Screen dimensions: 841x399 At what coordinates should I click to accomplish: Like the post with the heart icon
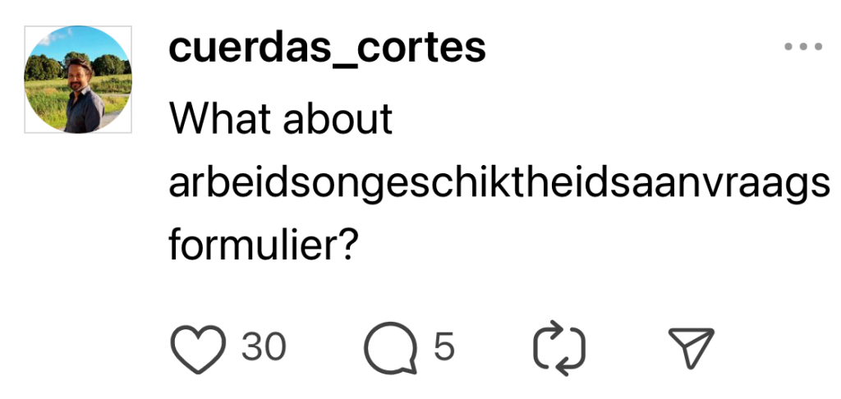point(200,349)
